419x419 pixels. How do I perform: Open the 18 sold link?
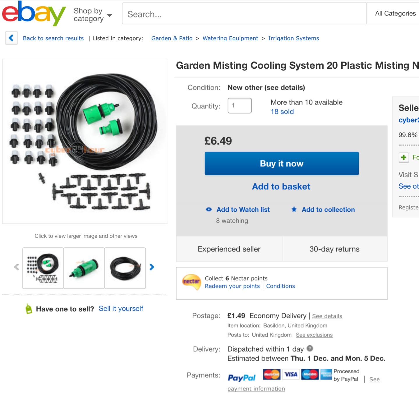(282, 112)
